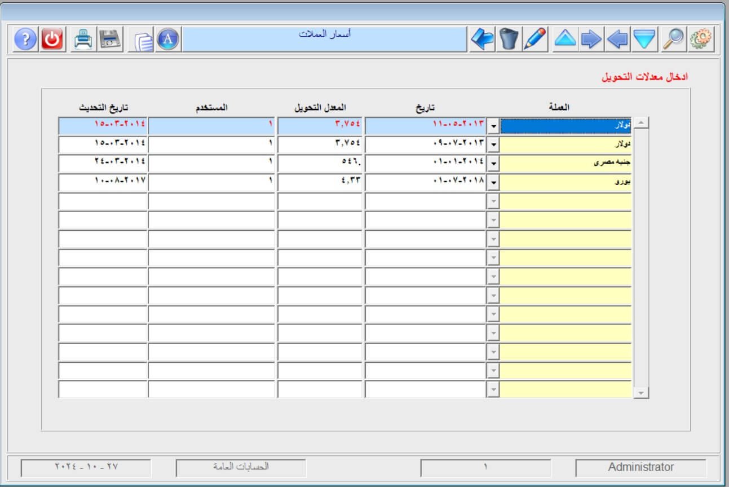
Task: Delete record with trash can icon
Action: (509, 40)
